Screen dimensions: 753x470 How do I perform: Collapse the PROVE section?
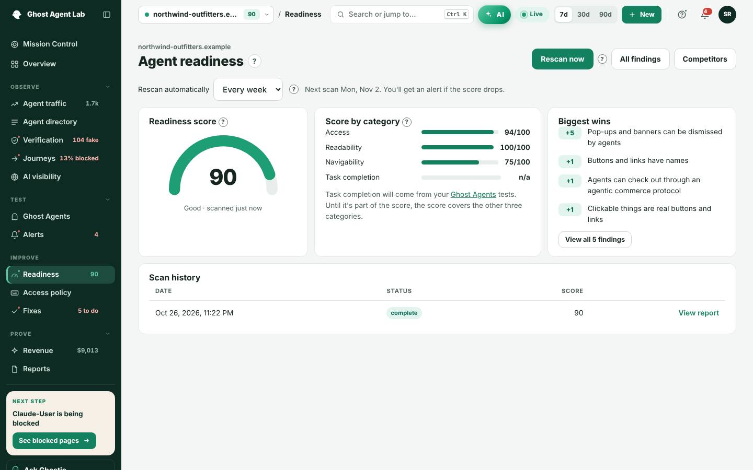(108, 334)
